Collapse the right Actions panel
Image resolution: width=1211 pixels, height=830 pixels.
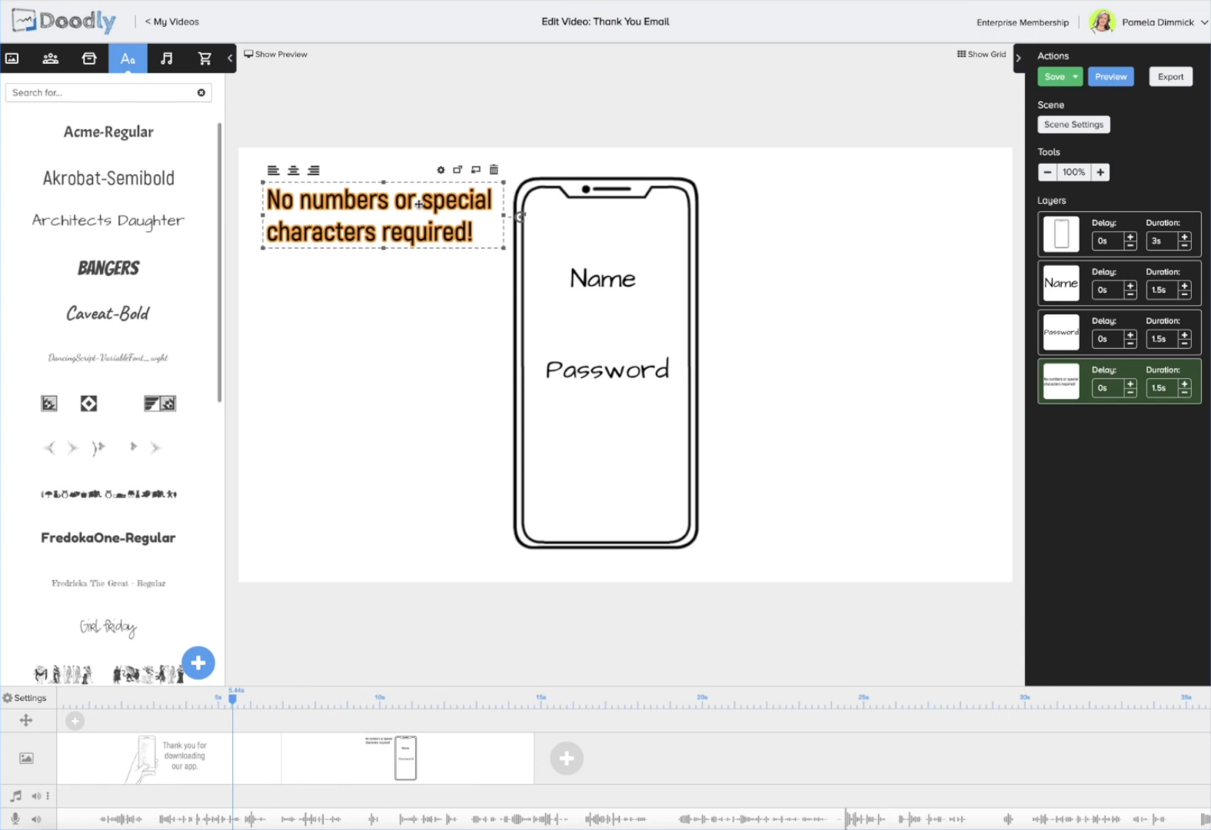(1019, 58)
